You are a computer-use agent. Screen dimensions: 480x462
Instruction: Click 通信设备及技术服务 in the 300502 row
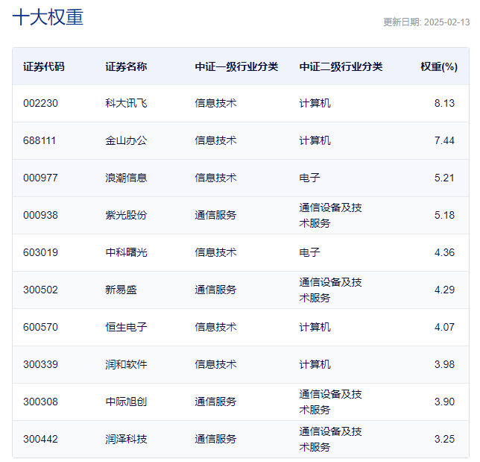pyautogui.click(x=331, y=290)
